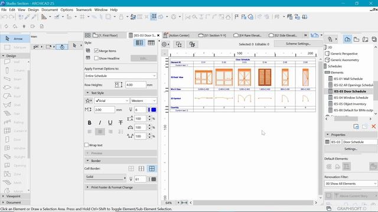Image resolution: width=378 pixels, height=212 pixels.
Task: Expand the Preview section
Action: click(120, 153)
